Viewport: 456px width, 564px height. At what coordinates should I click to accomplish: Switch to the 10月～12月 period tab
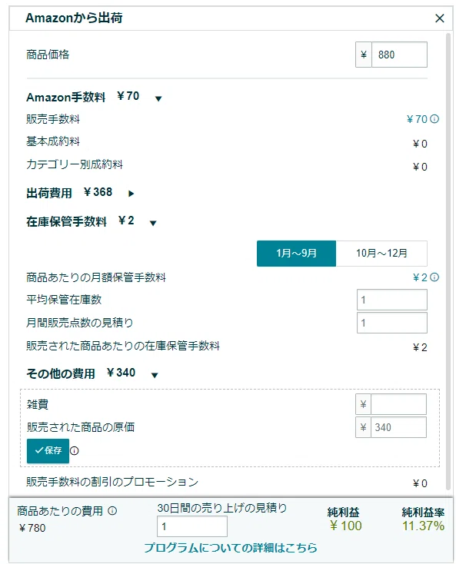[x=381, y=254]
